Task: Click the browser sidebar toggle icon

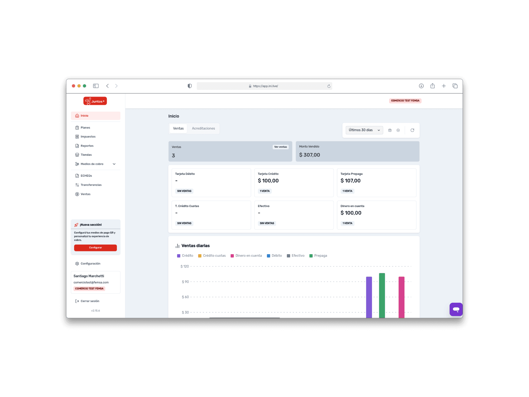Action: coord(96,86)
